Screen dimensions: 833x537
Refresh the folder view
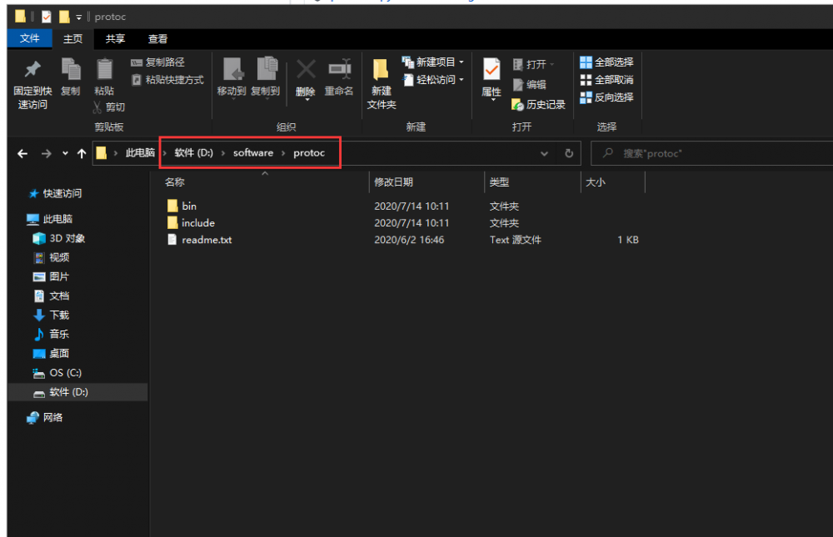tap(569, 153)
